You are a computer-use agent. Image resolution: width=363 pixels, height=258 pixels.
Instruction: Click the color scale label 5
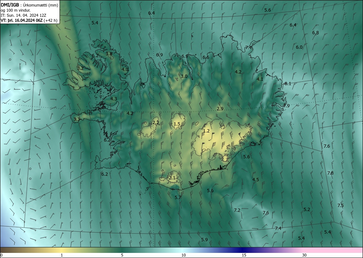(122, 255)
